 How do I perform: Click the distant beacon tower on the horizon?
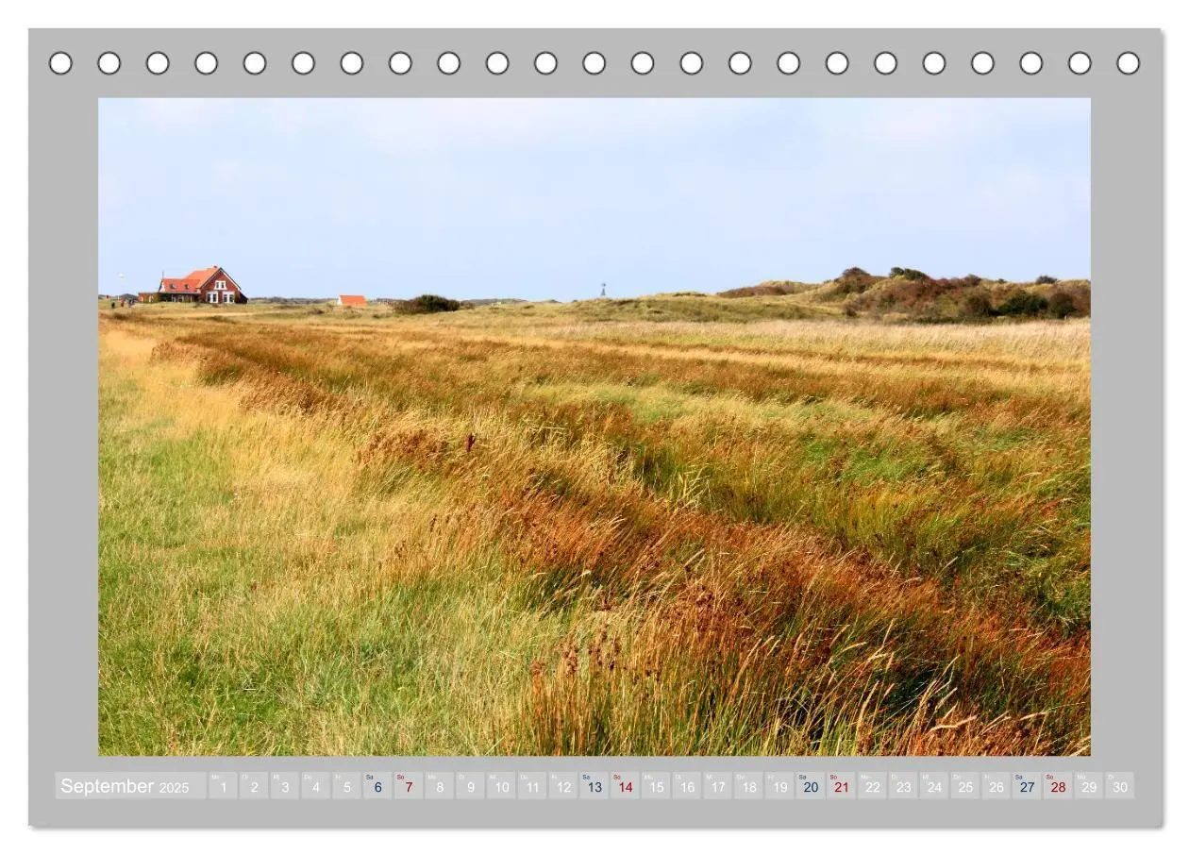[x=603, y=290]
